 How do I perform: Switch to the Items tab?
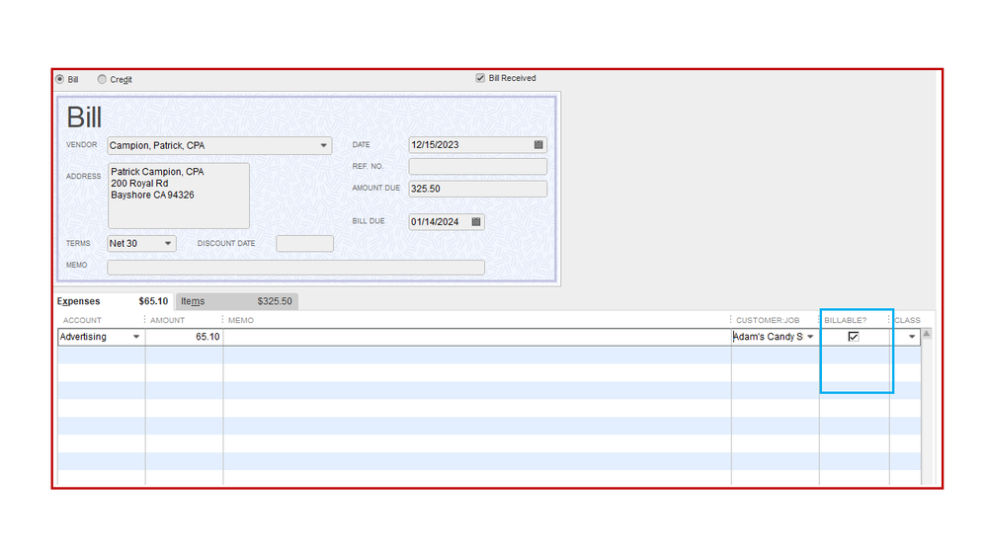(237, 301)
